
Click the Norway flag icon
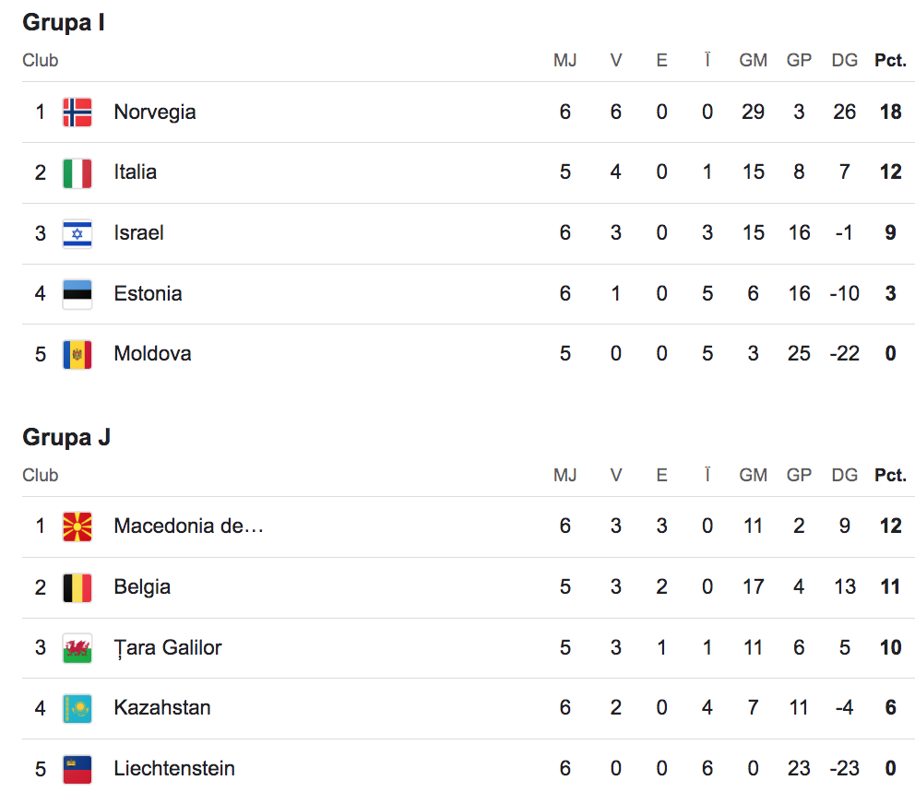[x=77, y=112]
